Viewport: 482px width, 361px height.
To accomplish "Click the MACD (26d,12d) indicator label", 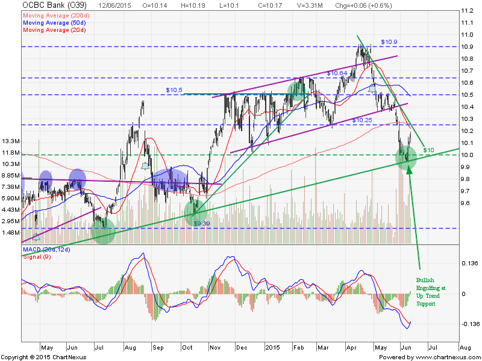I will [46, 250].
